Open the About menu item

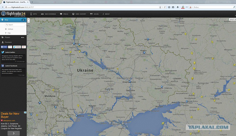coord(106,14)
